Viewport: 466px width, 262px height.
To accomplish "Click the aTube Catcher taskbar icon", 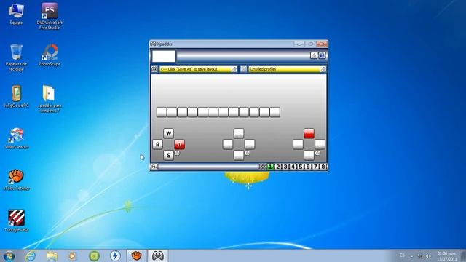I will (136, 255).
